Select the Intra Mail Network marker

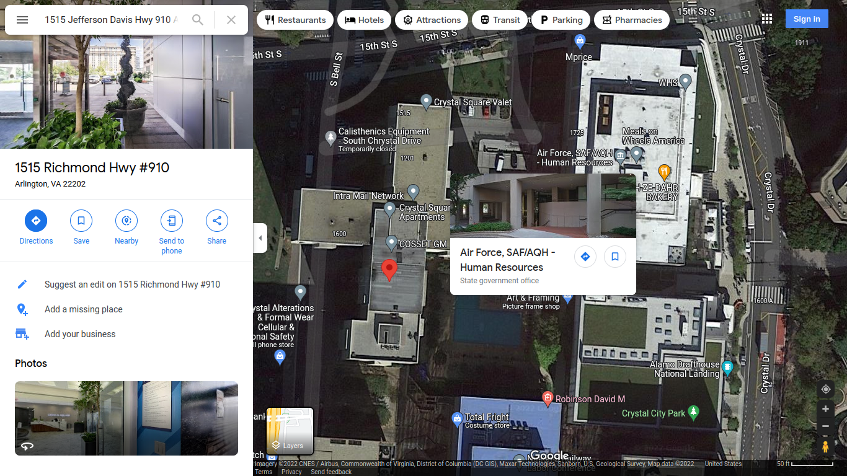[x=414, y=192]
